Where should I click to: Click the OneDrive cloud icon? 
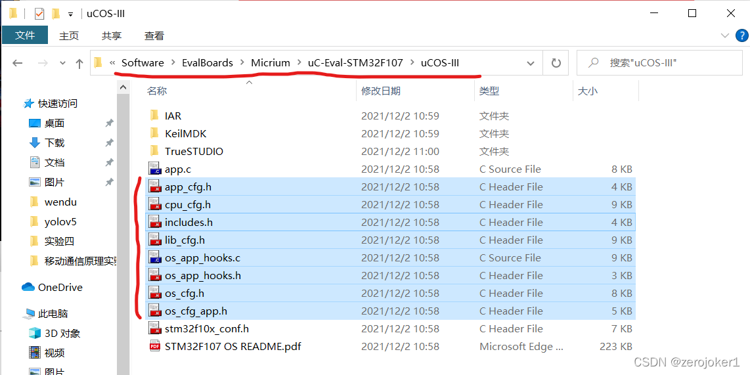(x=29, y=287)
